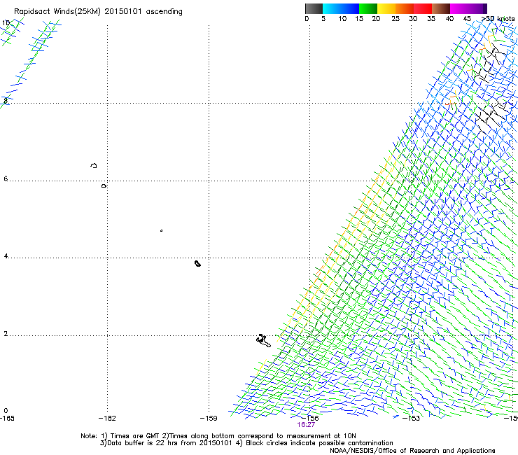
Task: Click the latitude '8' axis label
Action: point(6,101)
